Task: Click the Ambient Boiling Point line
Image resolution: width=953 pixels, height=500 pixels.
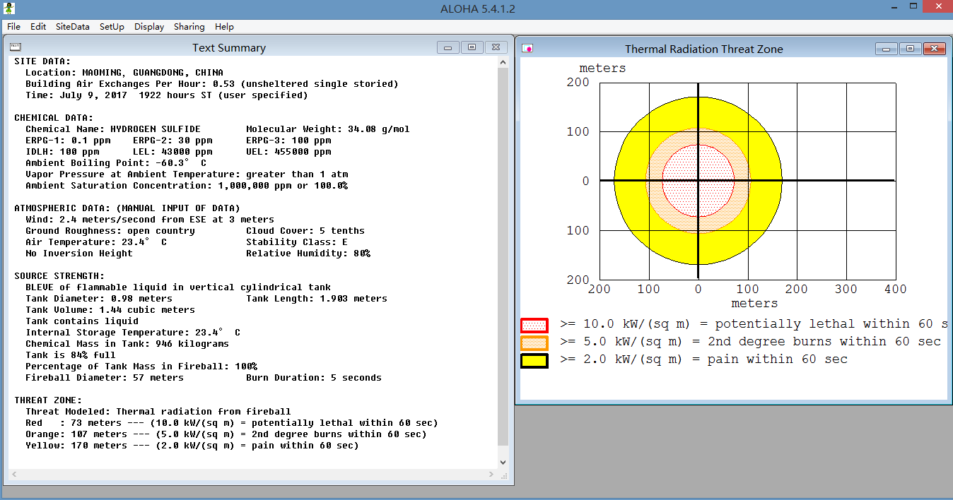Action: pyautogui.click(x=116, y=163)
